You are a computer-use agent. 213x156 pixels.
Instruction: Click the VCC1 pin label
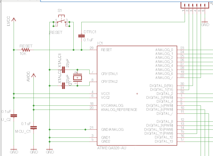tap(105, 94)
